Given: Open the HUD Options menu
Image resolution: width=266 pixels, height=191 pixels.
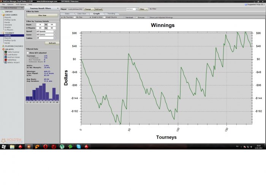Looking at the screenshot, I should click(21, 5).
